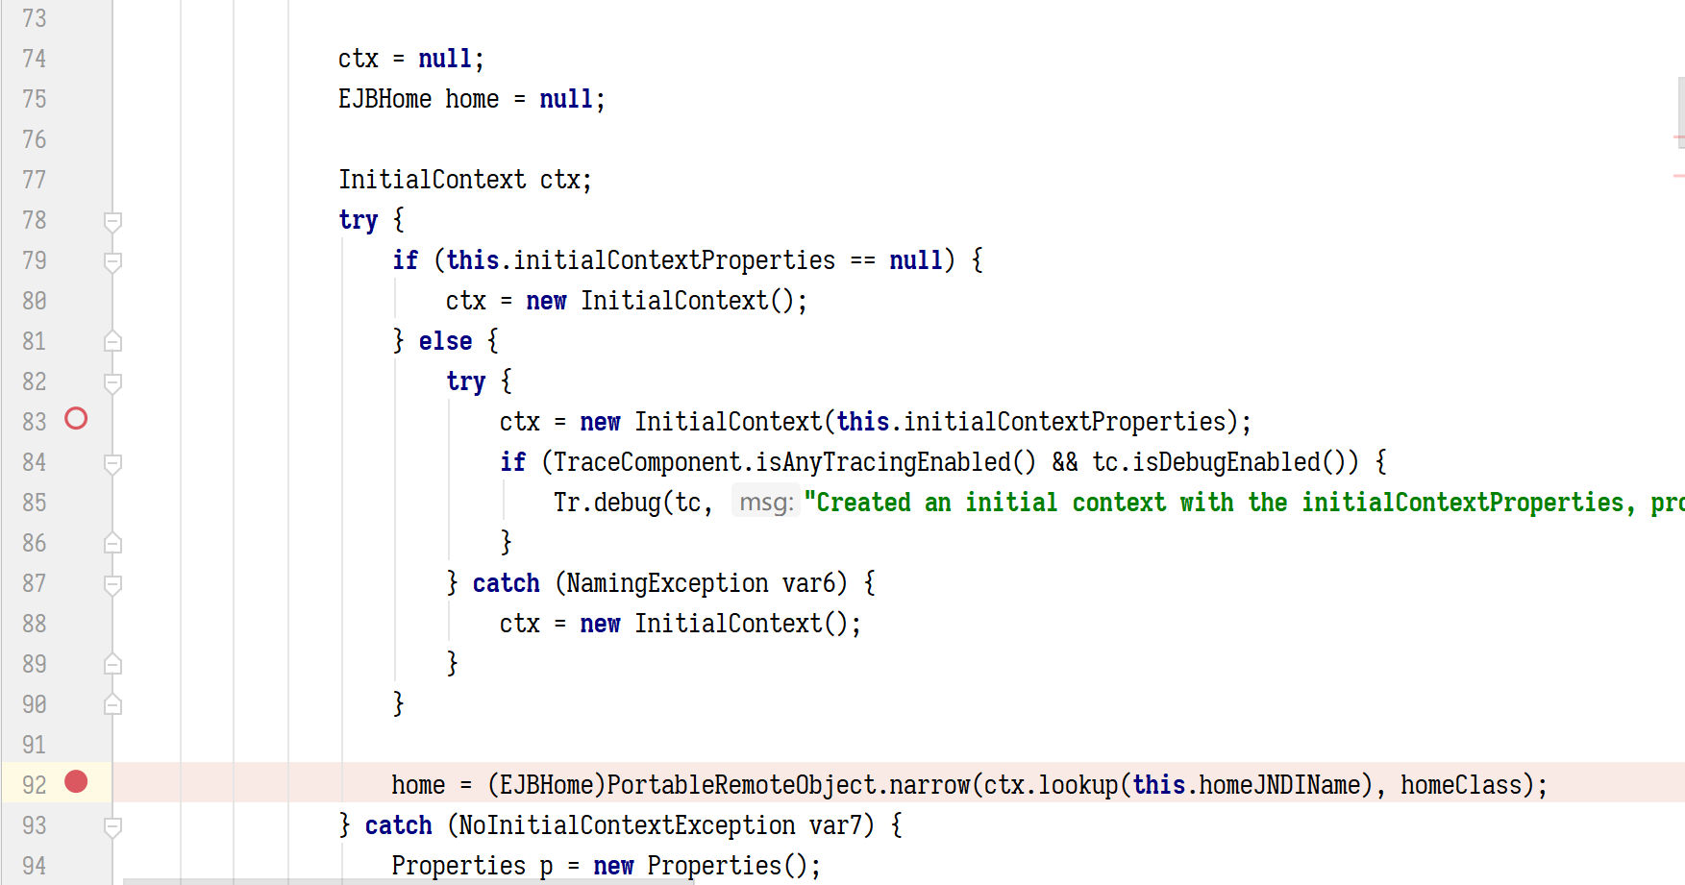
Task: Fold the else block marker on line 81
Action: 112,341
